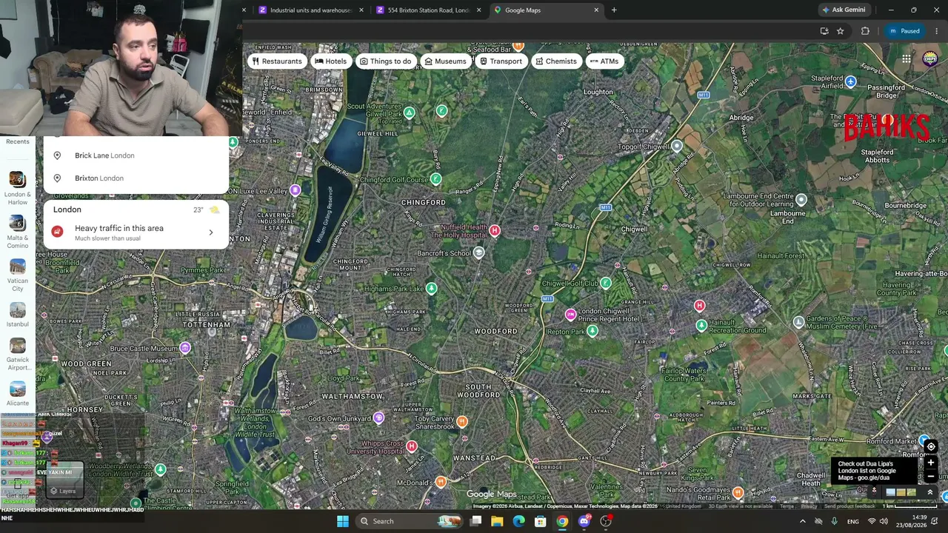Screen dimensions: 948x533
Task: Click the Restaurants category chip
Action: click(x=277, y=61)
